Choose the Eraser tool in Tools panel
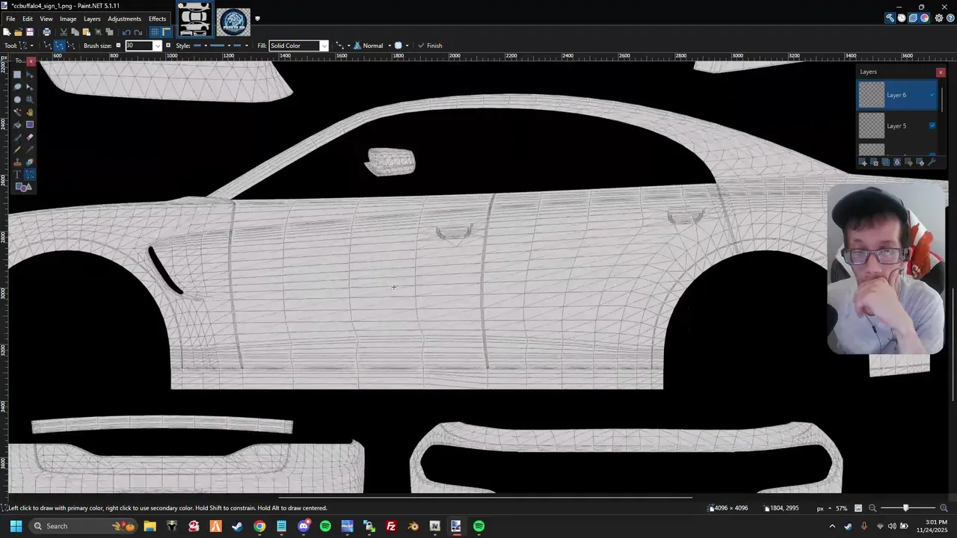 point(30,137)
